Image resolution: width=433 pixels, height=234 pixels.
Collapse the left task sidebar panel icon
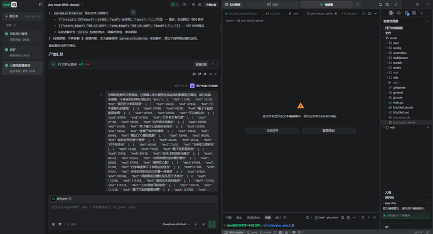click(41, 4)
